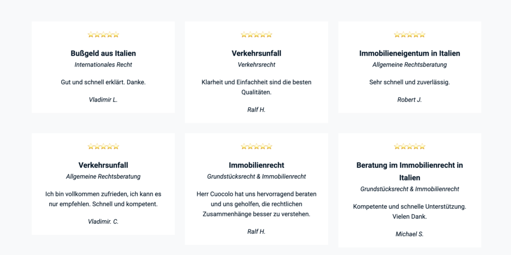Click the review text 'Sehr schnell und zuverlässig.'

(410, 82)
